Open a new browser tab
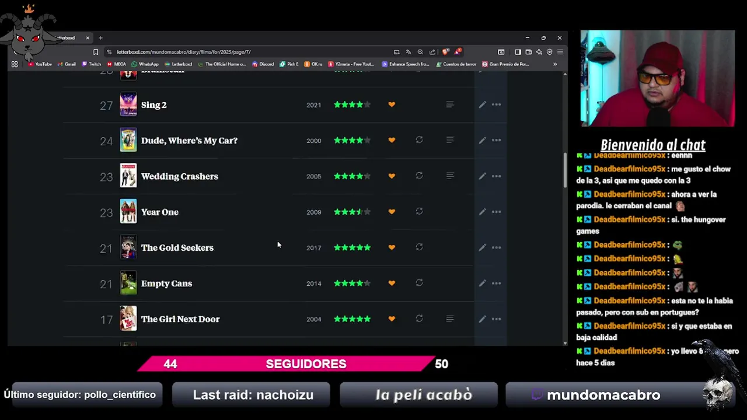This screenshot has width=747, height=420. (100, 38)
